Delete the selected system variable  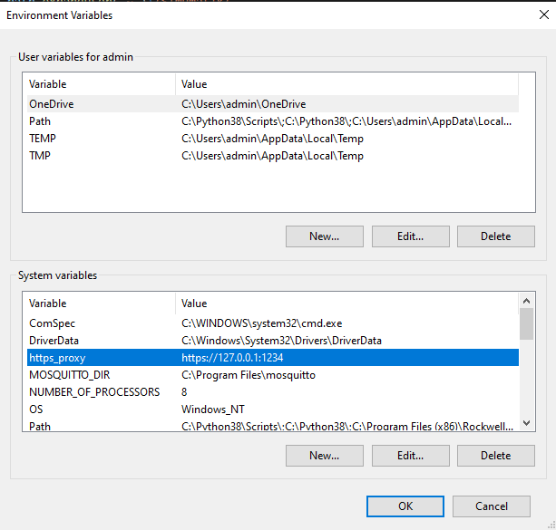[x=495, y=456]
